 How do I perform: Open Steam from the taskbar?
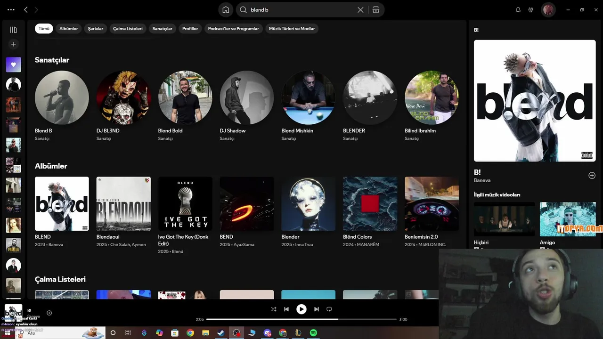220,333
